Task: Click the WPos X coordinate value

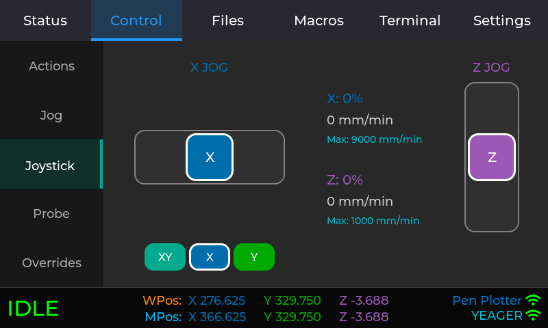Action: (x=217, y=301)
